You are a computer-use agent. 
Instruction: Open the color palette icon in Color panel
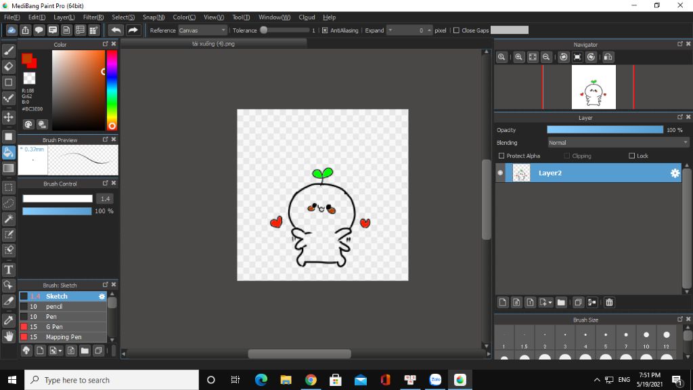click(x=28, y=125)
